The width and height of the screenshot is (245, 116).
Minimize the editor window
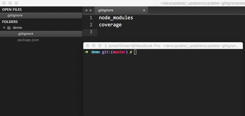point(10,3)
